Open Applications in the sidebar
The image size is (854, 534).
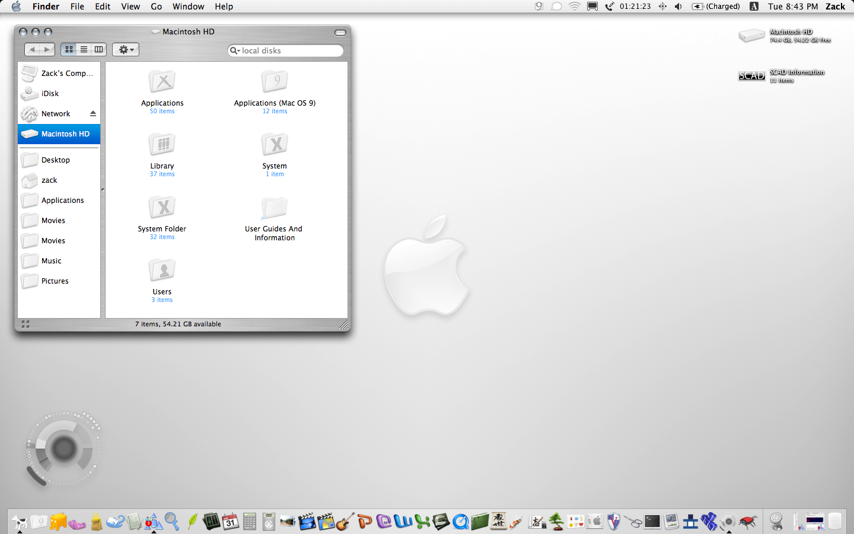(59, 201)
